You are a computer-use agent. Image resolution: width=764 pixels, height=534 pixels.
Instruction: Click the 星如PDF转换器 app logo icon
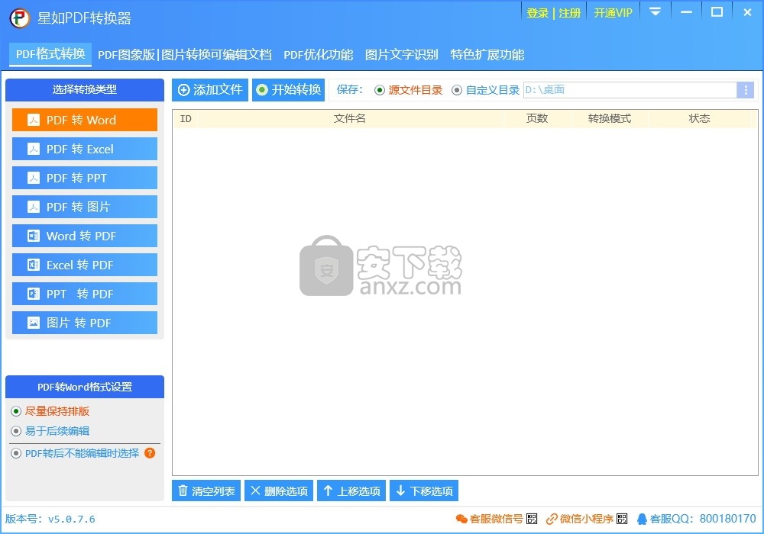[20, 18]
